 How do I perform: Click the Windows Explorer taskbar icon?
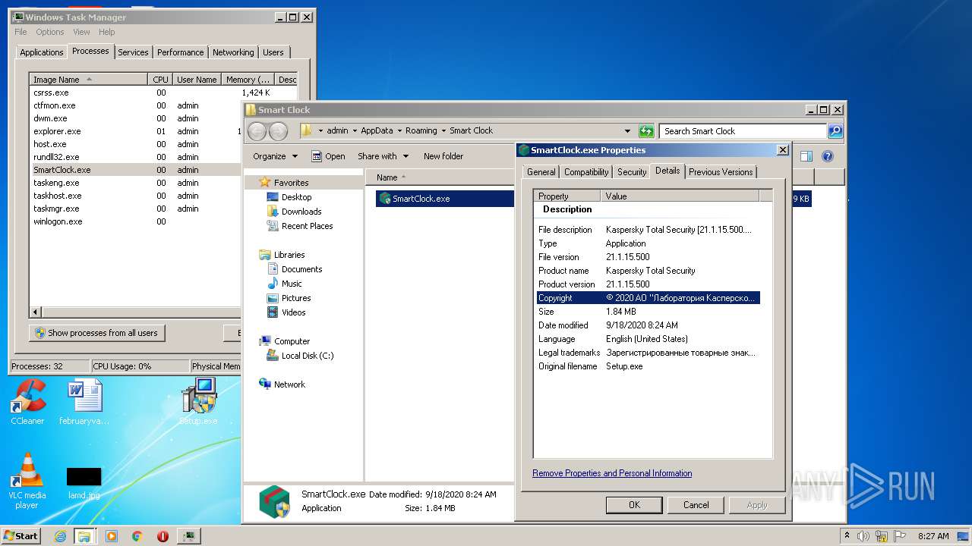[x=84, y=536]
